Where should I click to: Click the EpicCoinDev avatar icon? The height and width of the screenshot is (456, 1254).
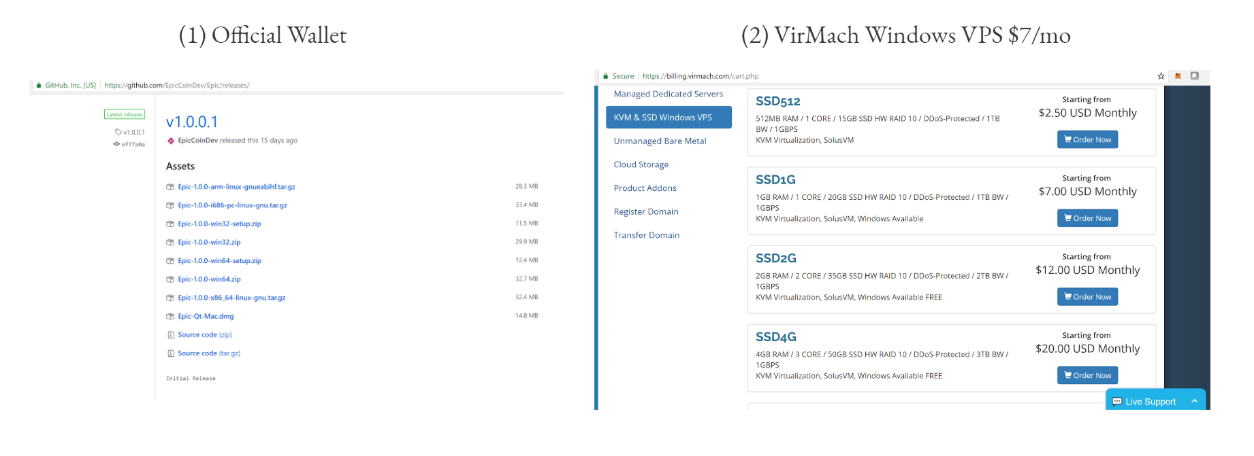(x=171, y=141)
